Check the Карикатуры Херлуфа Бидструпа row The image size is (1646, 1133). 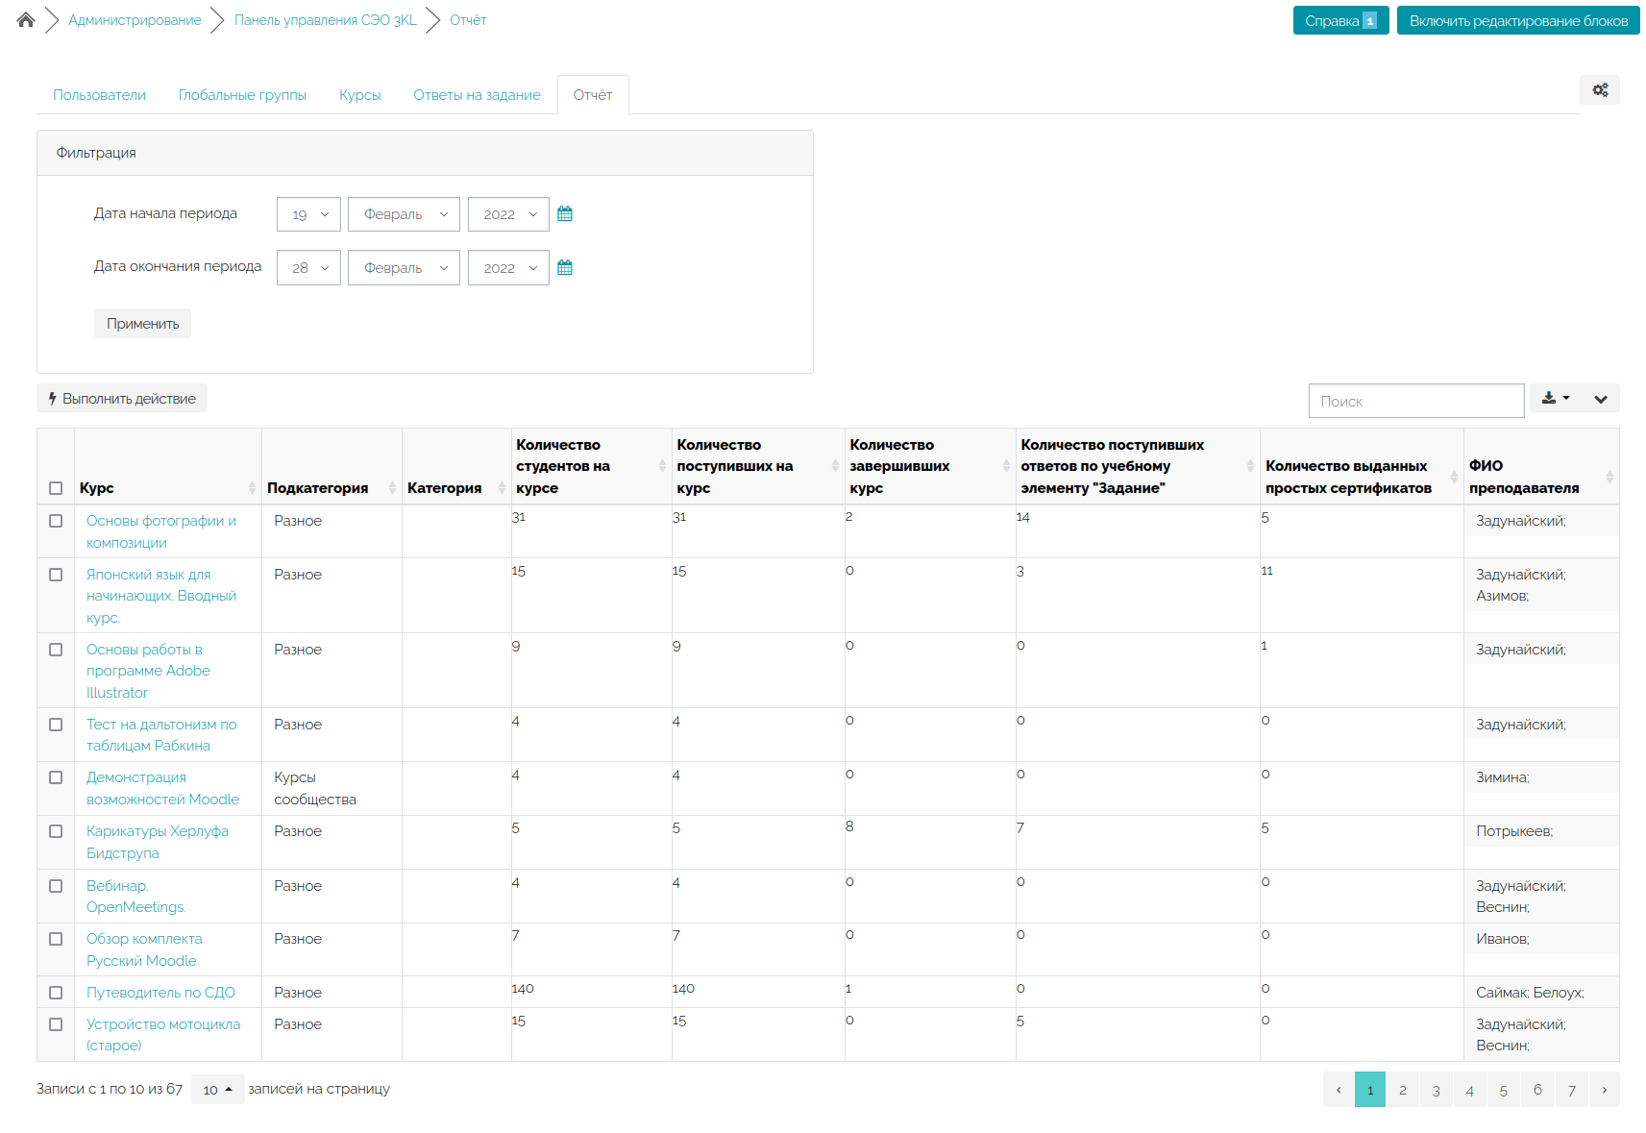[56, 831]
